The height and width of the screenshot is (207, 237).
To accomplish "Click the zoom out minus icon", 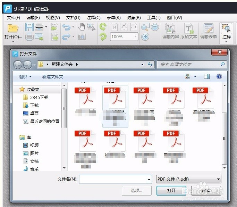I will [155, 27].
